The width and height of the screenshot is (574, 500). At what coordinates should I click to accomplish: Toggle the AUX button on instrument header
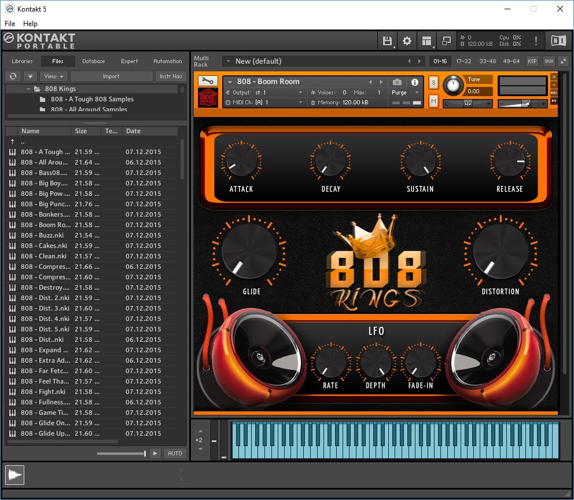click(x=554, y=93)
